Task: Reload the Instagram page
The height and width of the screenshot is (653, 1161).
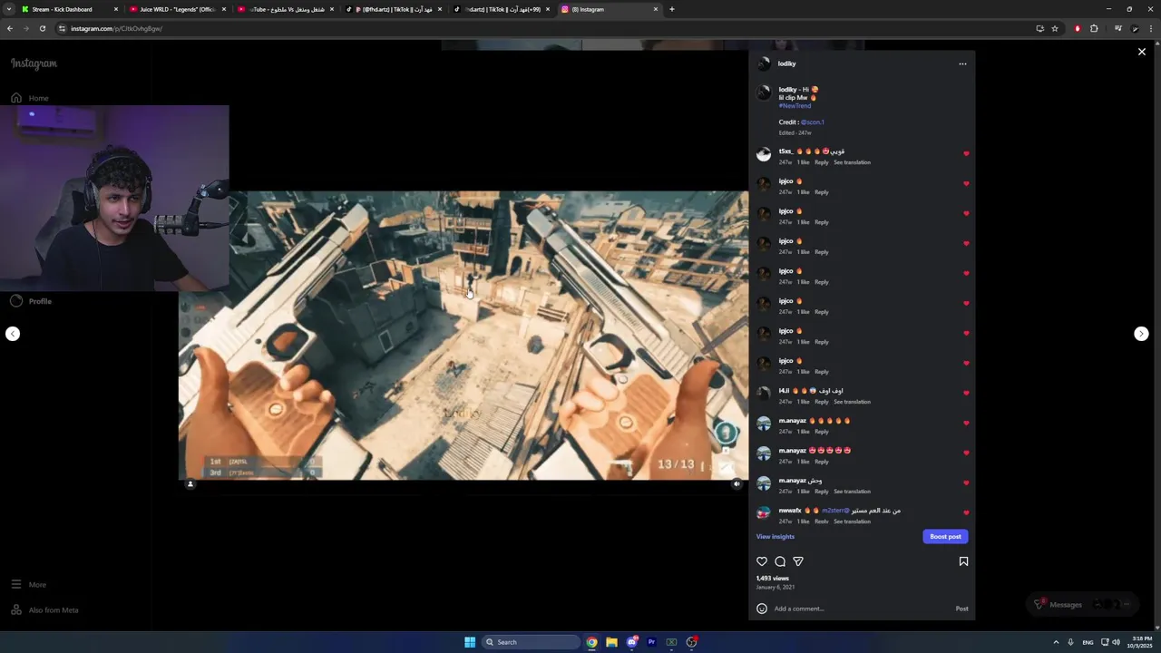Action: pyautogui.click(x=42, y=28)
